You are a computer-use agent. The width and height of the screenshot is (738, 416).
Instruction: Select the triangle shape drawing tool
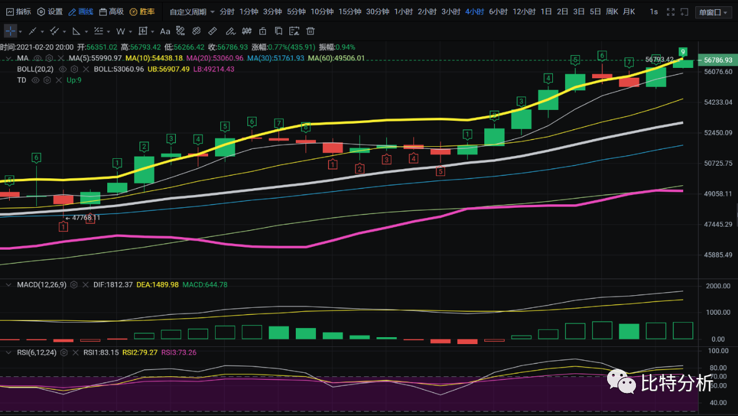[x=77, y=31]
